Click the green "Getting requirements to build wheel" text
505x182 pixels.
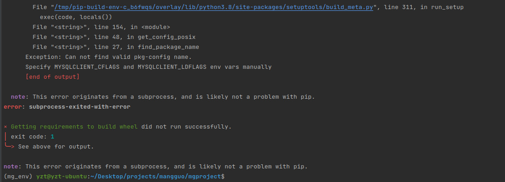pyautogui.click(x=74, y=127)
